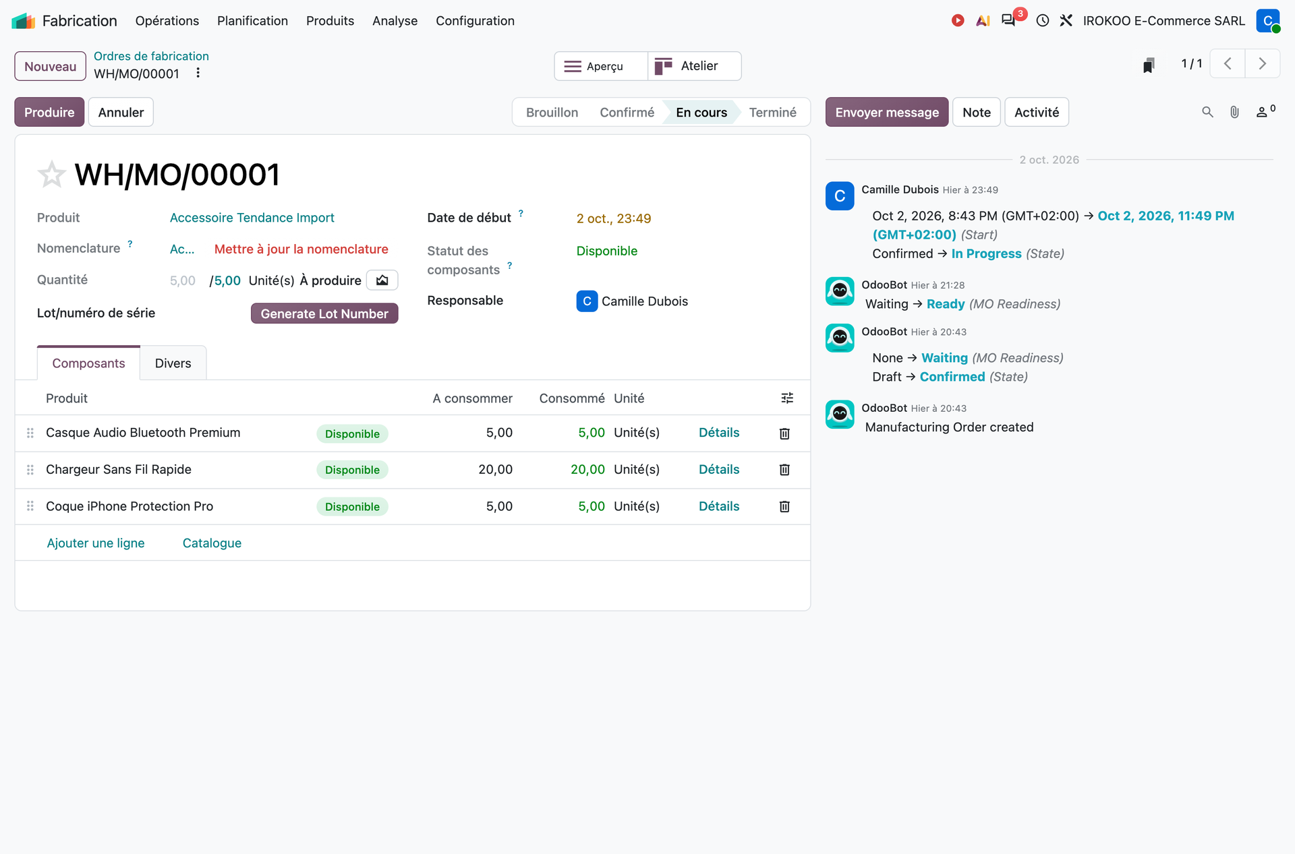Open the Catalogue link
Screen dimensions: 1295x854
tap(212, 543)
